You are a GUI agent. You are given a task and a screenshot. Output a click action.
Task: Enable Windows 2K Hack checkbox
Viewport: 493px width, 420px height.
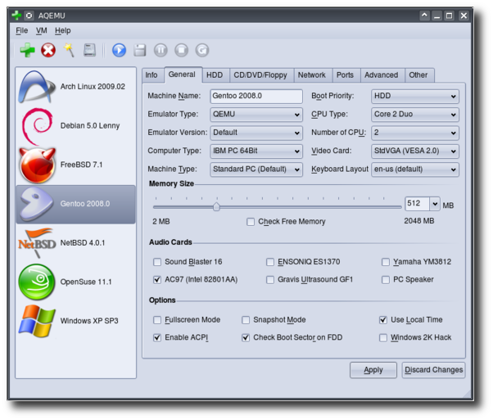(383, 337)
